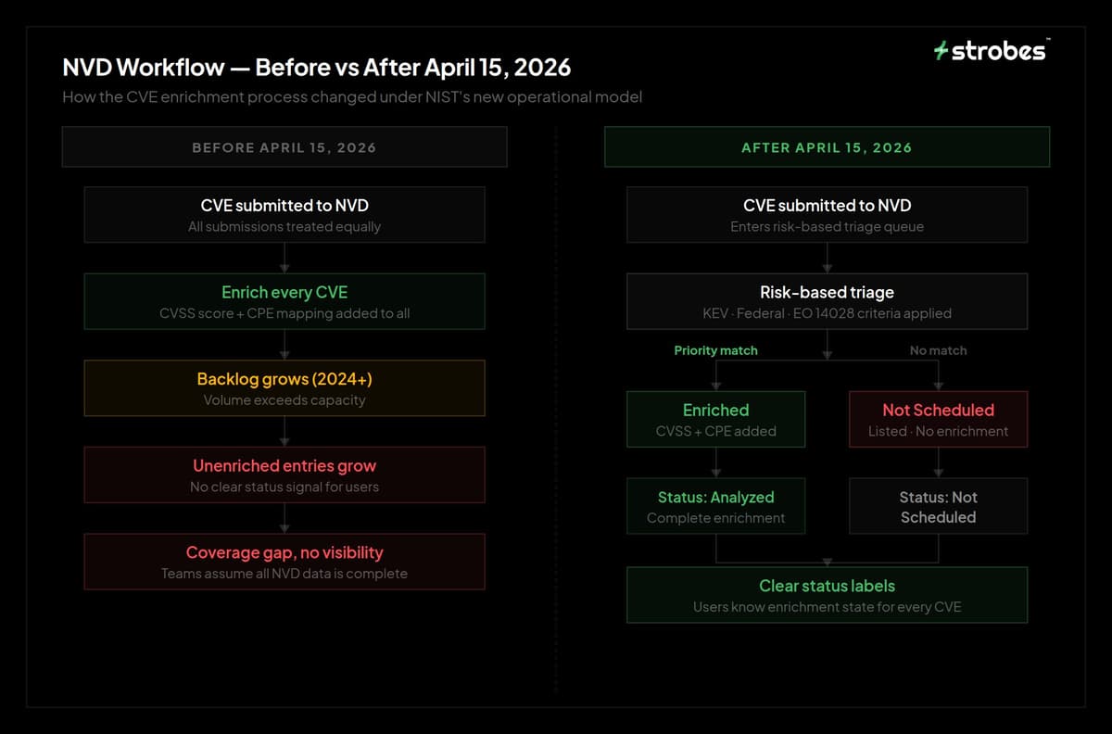Click the 'Status: Analyzed' box

pyautogui.click(x=716, y=506)
